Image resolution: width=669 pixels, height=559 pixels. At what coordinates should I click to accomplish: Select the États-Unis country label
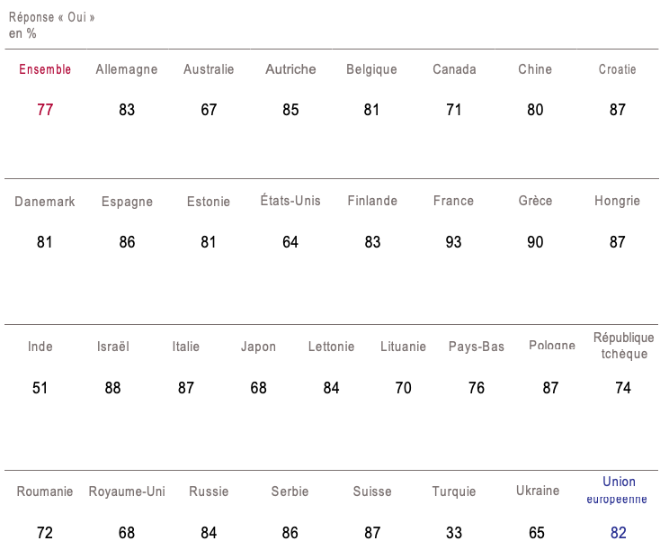point(290,201)
